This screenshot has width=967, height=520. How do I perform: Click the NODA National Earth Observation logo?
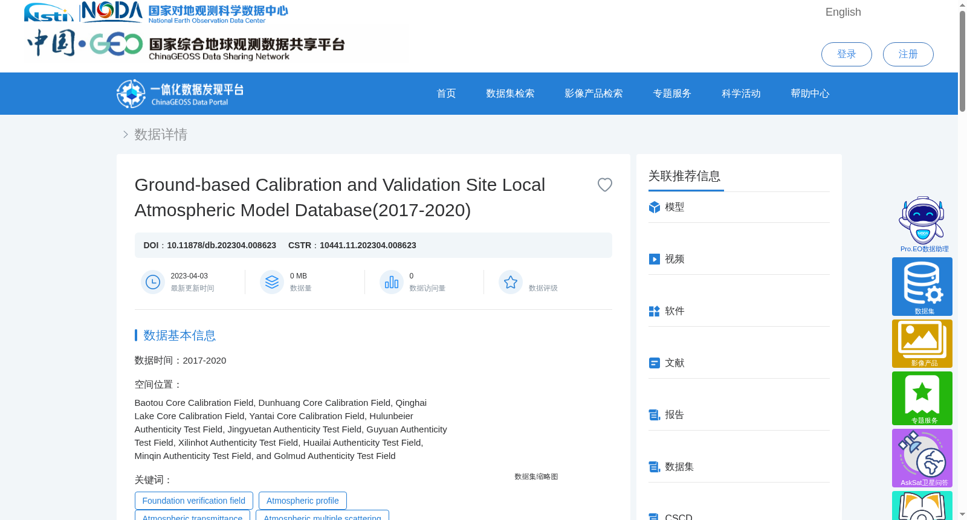coord(185,12)
